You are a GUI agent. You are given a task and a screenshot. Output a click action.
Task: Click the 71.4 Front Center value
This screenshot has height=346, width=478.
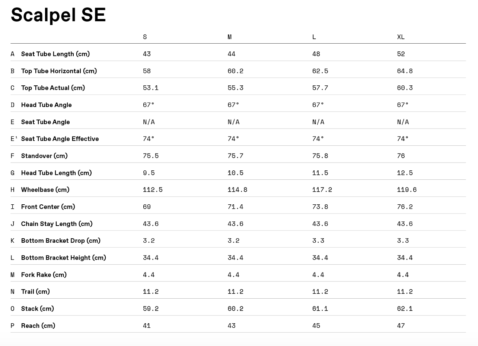[x=236, y=207]
